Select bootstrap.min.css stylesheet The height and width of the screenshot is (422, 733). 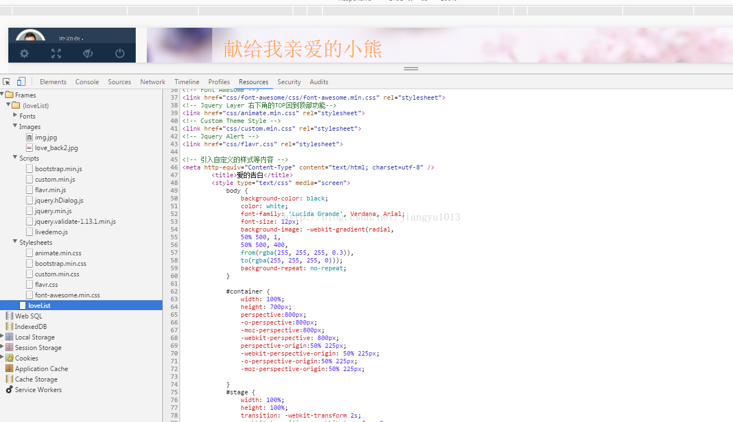[x=60, y=263]
